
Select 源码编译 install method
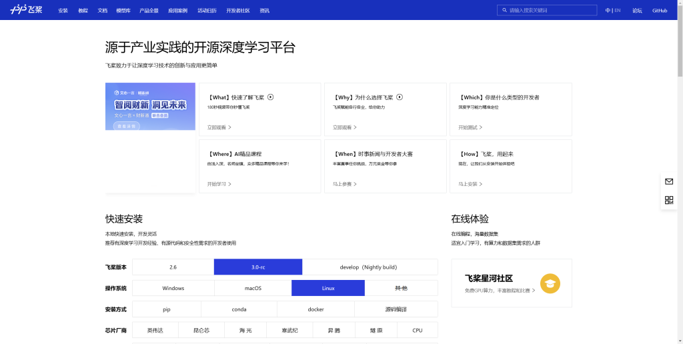point(396,309)
